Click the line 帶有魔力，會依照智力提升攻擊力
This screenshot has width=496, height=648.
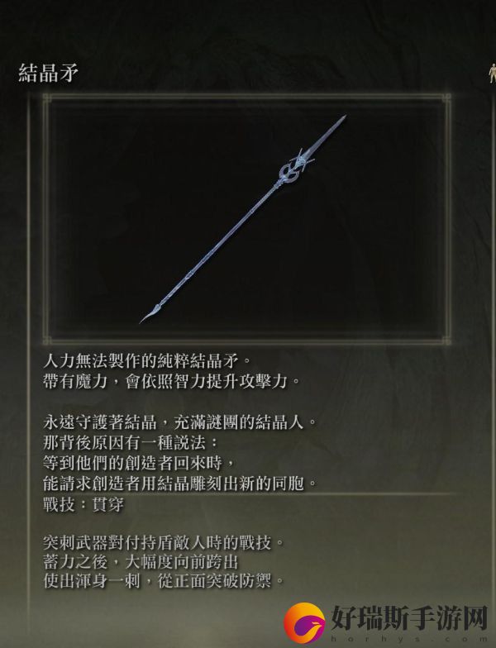tap(172, 382)
